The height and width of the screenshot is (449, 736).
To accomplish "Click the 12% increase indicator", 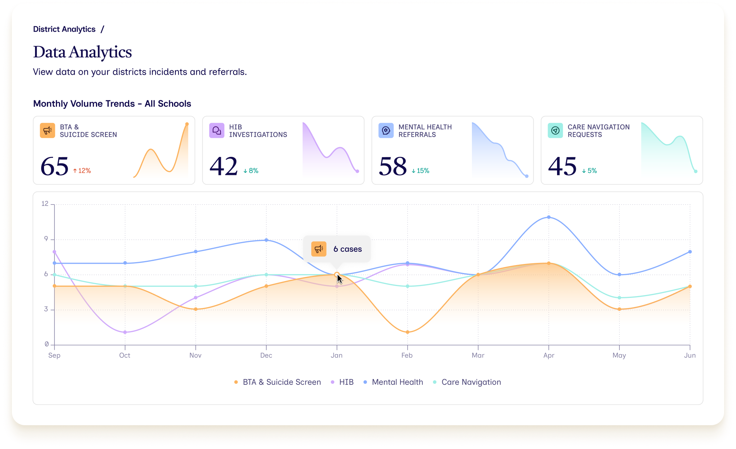I will (x=82, y=171).
